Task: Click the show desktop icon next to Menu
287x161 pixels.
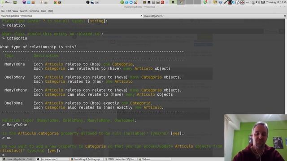Action: [15, 2]
